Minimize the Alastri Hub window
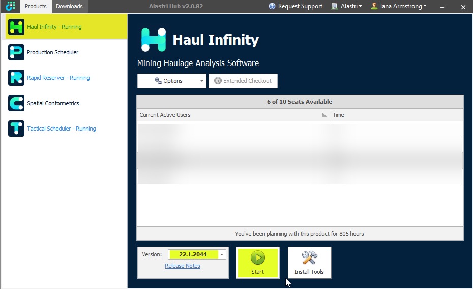 coord(442,7)
